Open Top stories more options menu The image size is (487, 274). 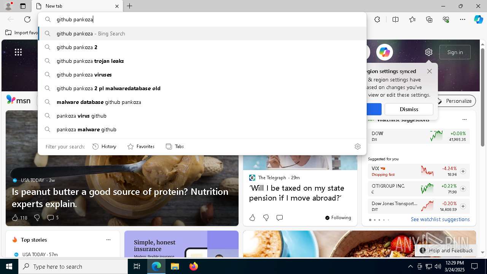[x=108, y=240]
